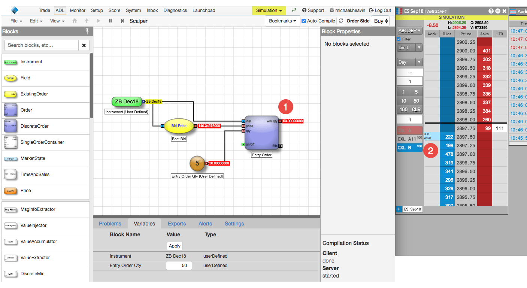Viewport: 527px width, 288px height.
Task: Click the plus icon beside ES Sep18 tab
Action: coord(399,209)
